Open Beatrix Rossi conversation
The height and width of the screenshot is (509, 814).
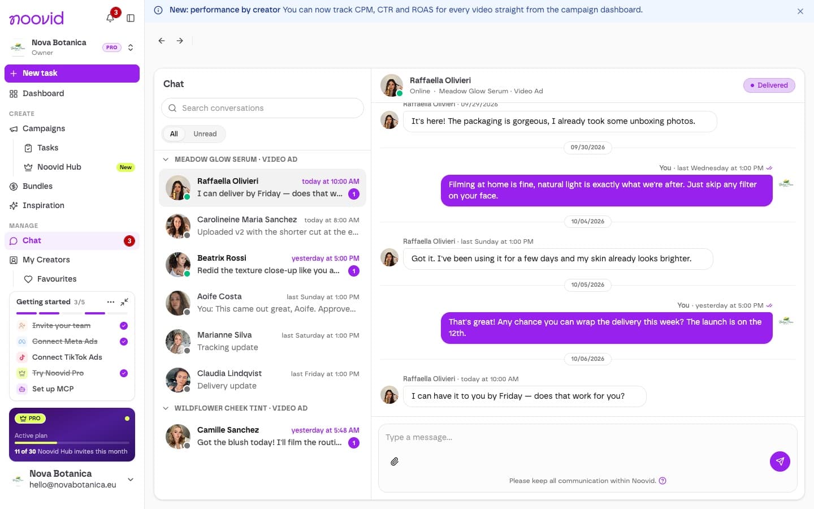[262, 265]
